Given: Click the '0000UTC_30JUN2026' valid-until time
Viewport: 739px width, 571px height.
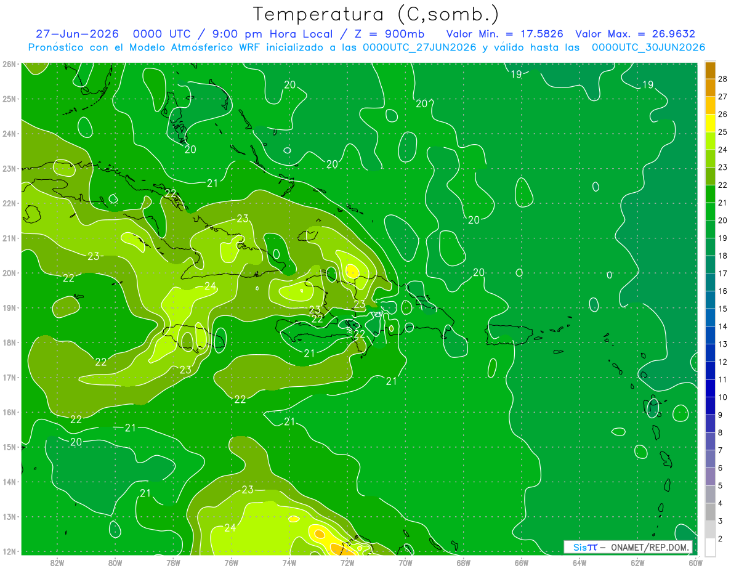Looking at the screenshot, I should click(648, 47).
